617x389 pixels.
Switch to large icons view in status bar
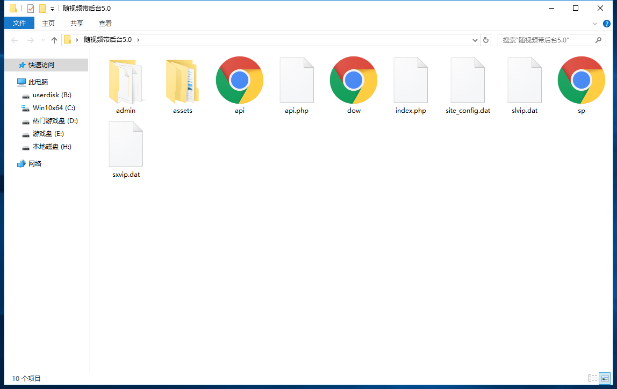pyautogui.click(x=605, y=378)
